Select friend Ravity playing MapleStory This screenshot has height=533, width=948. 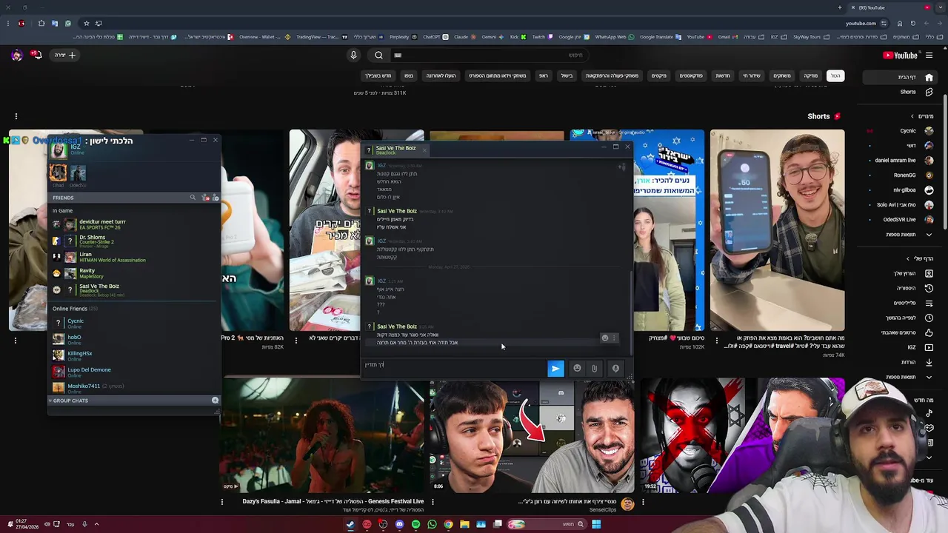click(x=133, y=273)
